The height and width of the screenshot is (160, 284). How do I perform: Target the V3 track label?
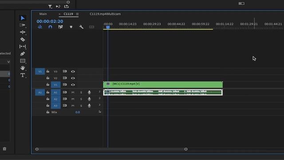55,72
